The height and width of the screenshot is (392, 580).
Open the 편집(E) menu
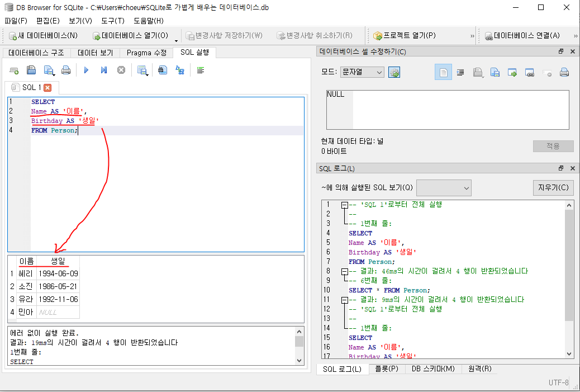point(48,21)
